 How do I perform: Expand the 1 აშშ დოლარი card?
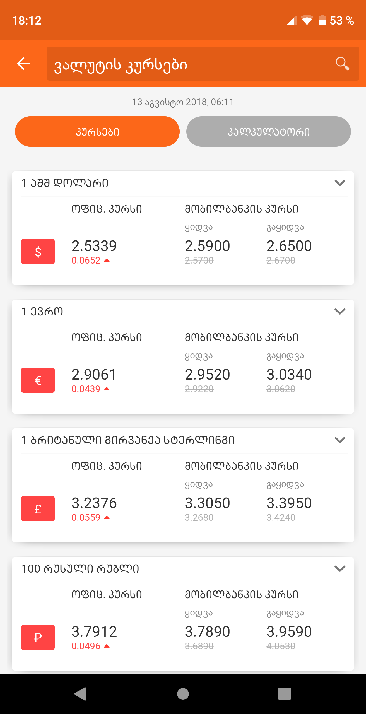[x=340, y=183]
